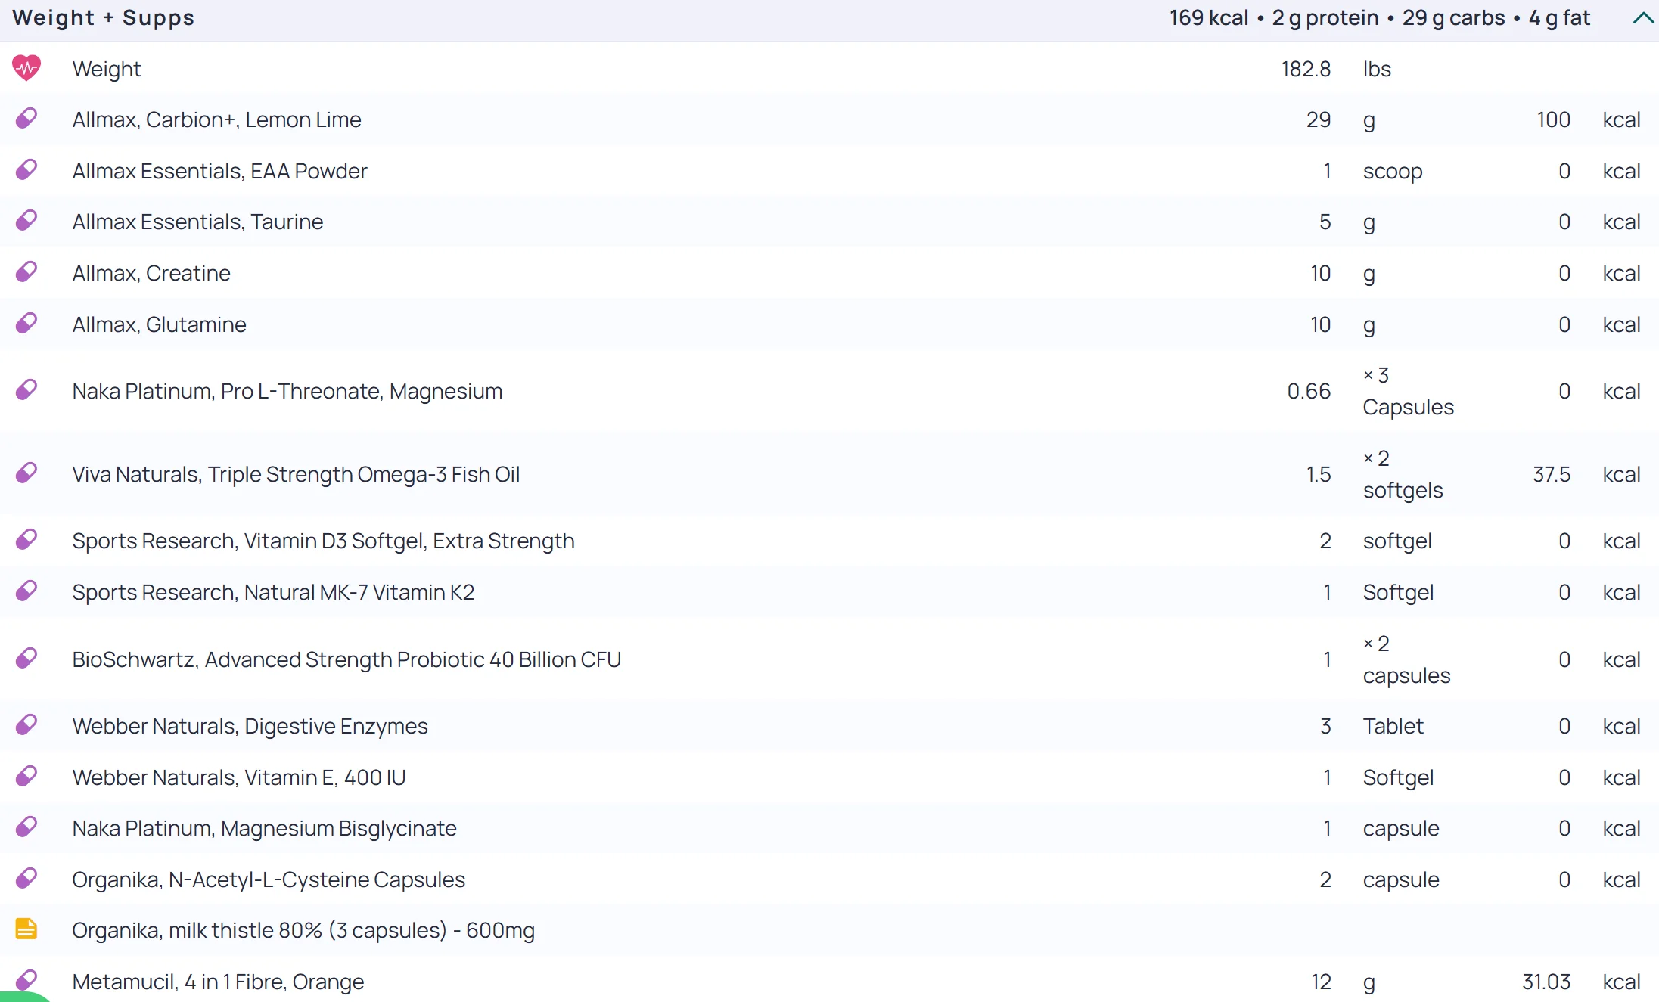Select 'Sports Research, Natural MK-7 Vitamin K2' entry
1659x1002 pixels.
(x=273, y=592)
